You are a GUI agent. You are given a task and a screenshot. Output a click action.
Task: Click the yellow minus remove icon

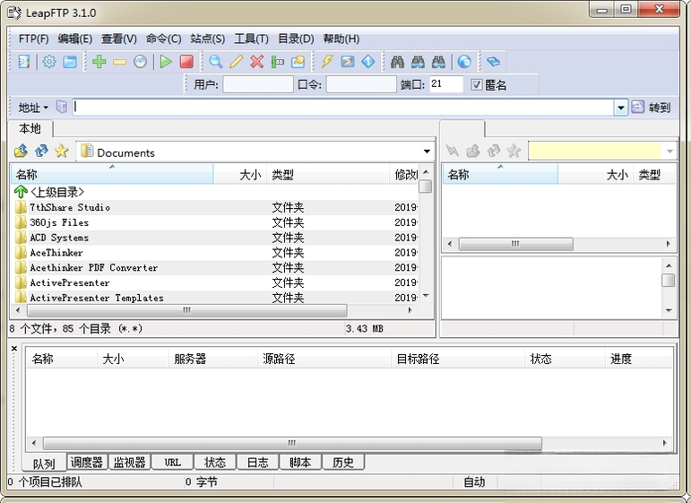coord(119,62)
